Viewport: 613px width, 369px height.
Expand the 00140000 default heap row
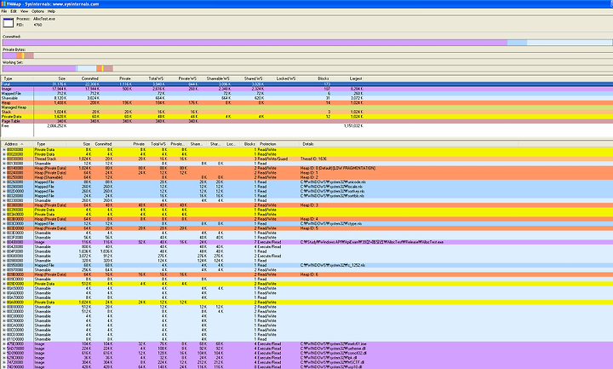click(4, 168)
